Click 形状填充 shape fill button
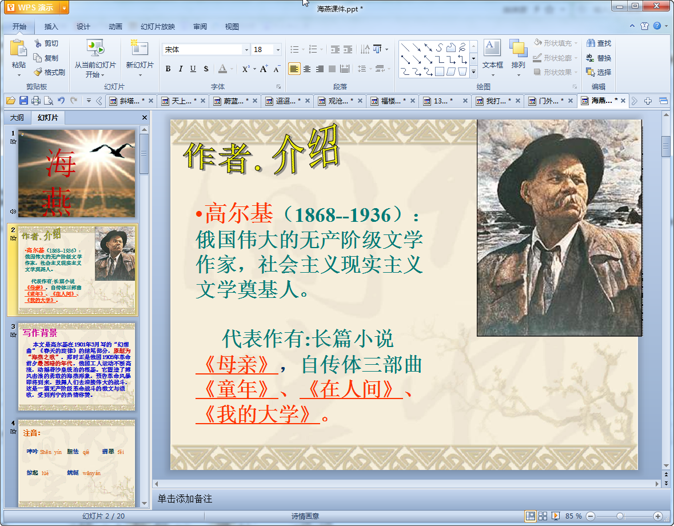 coord(555,43)
